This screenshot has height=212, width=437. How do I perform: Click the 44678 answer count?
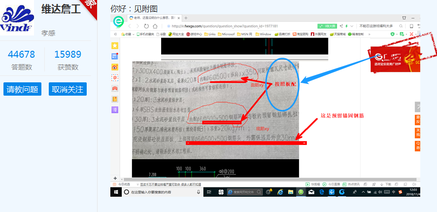coord(22,54)
